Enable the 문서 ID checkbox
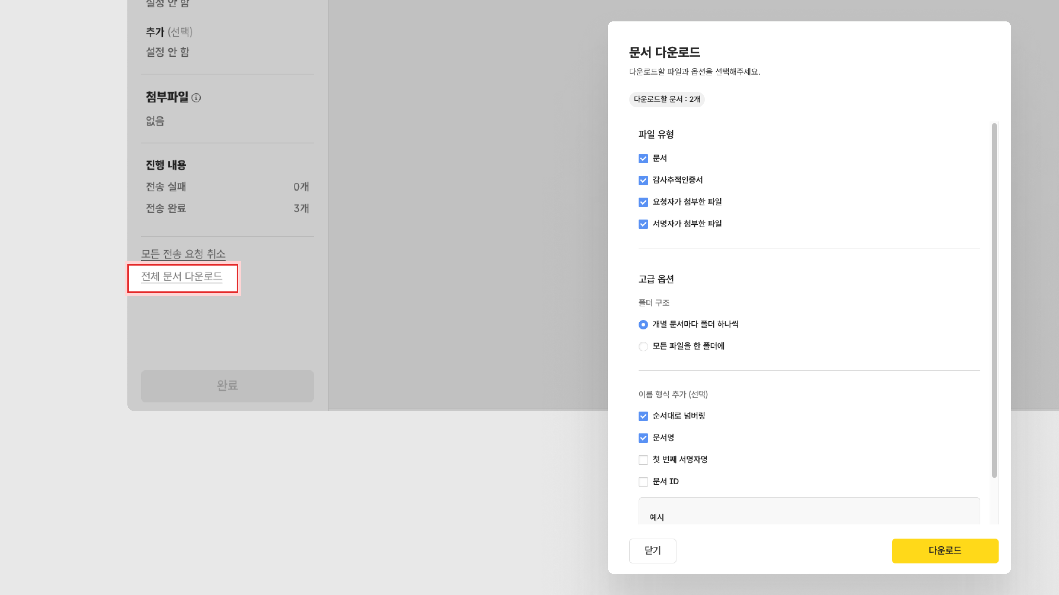Screen dimensions: 1059x595 pos(643,481)
